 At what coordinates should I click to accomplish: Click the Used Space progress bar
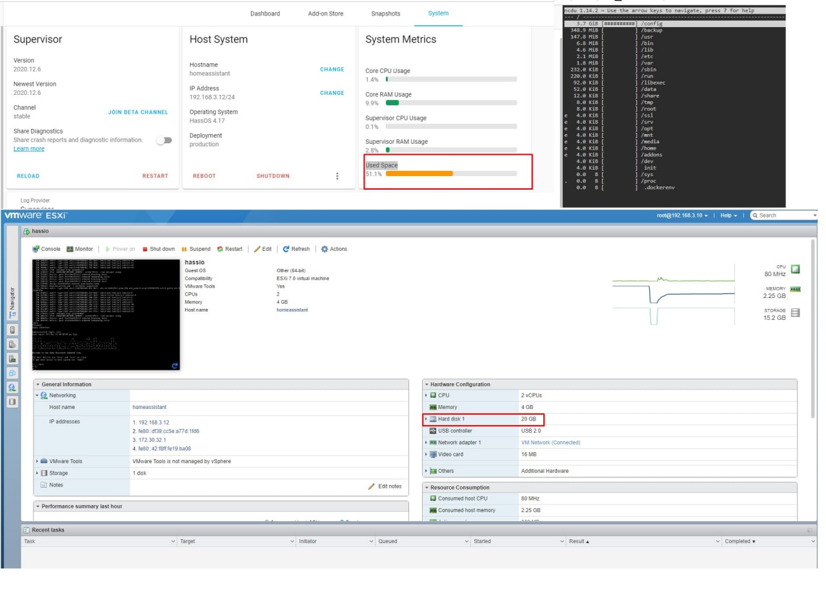point(451,174)
